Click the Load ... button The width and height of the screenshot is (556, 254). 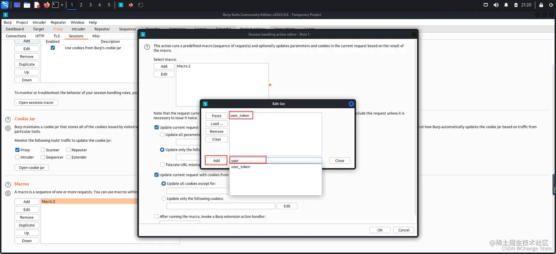point(217,124)
